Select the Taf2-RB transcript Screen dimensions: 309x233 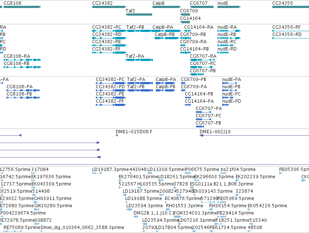point(135,27)
